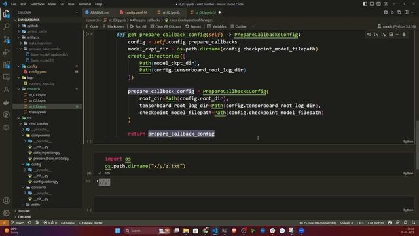Open the Testing beaker view
Image resolution: width=419 pixels, height=236 pixels.
point(6,90)
